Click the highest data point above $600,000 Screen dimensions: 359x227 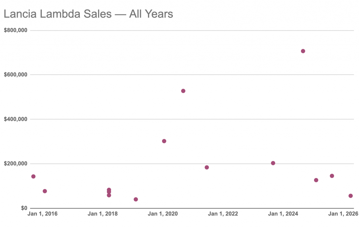(x=303, y=51)
